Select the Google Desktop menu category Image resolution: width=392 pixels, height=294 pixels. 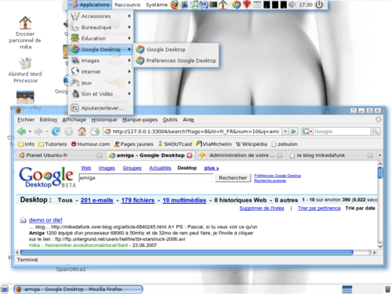[x=101, y=49]
